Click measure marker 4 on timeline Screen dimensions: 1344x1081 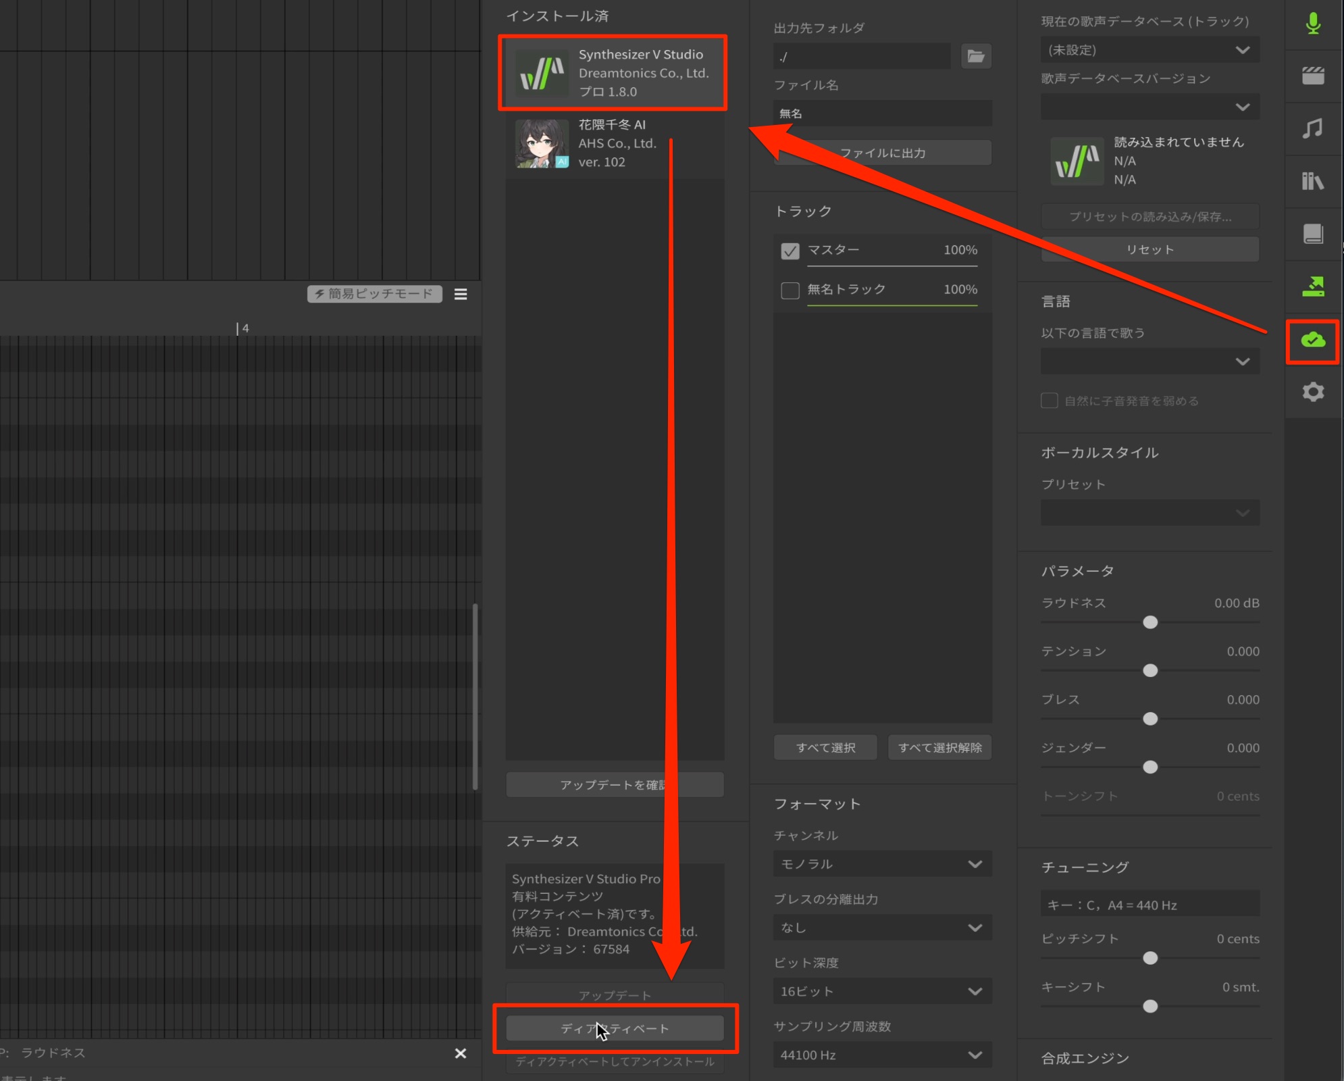point(243,328)
